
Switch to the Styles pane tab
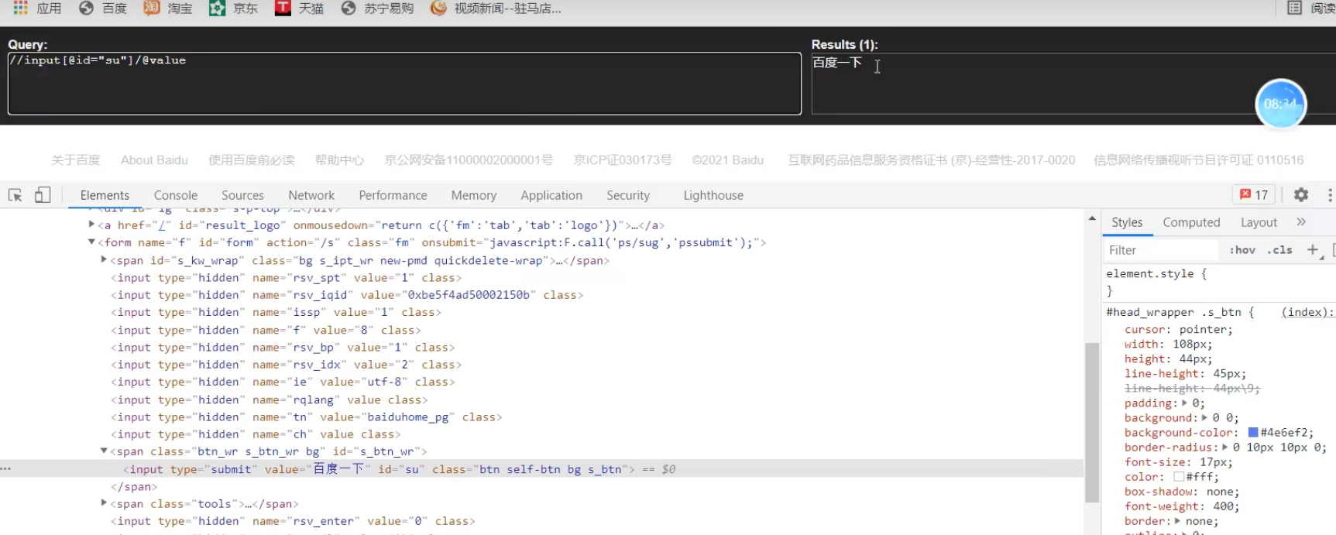(x=1127, y=222)
